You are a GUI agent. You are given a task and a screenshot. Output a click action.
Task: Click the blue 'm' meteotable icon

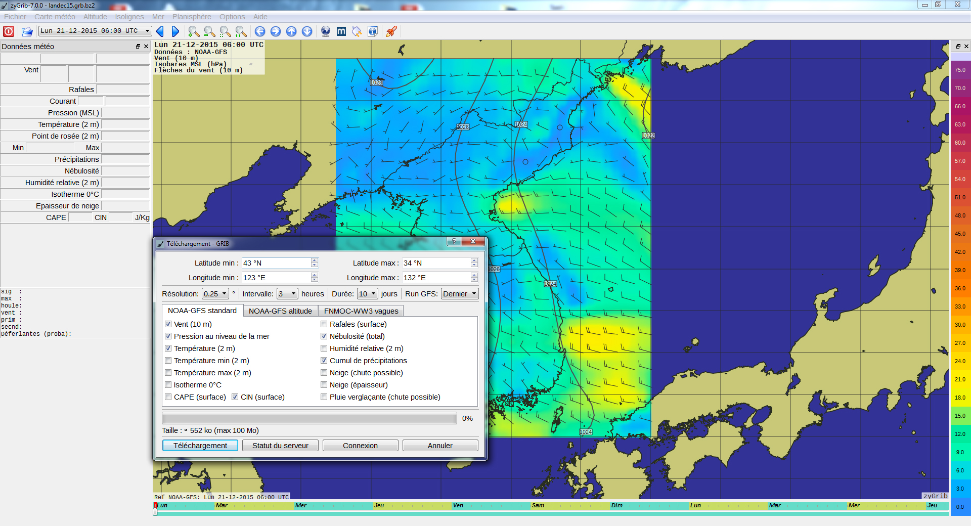pyautogui.click(x=341, y=31)
